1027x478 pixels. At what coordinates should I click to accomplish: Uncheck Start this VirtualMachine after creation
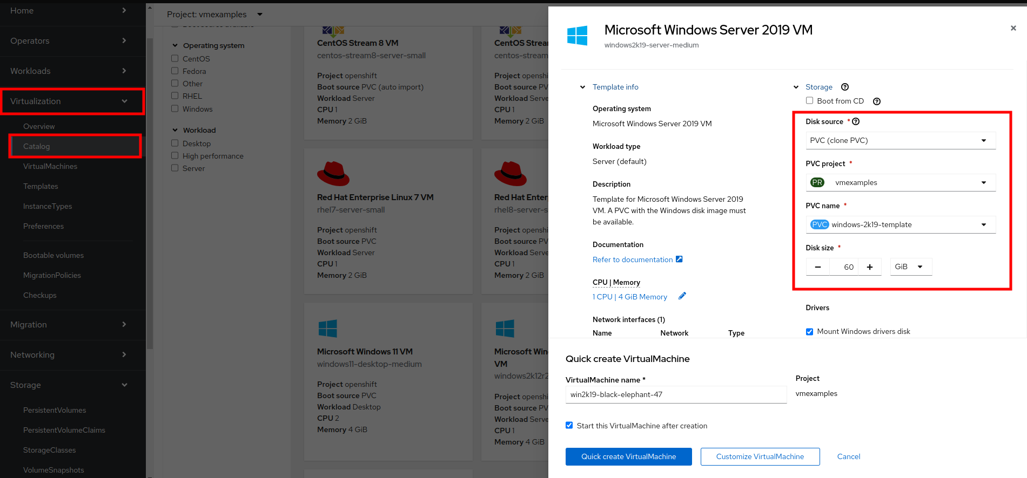pos(569,425)
